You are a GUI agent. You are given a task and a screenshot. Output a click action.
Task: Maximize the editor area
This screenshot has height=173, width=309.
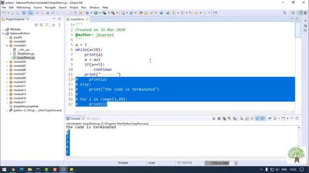[x=297, y=19]
